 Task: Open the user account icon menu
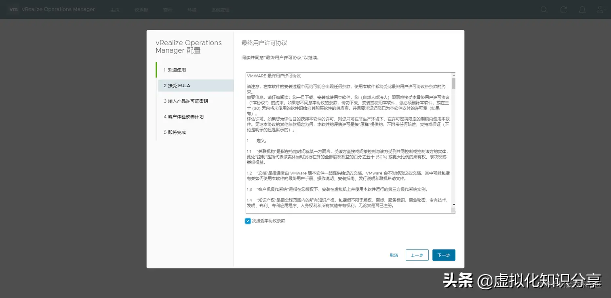point(600,9)
